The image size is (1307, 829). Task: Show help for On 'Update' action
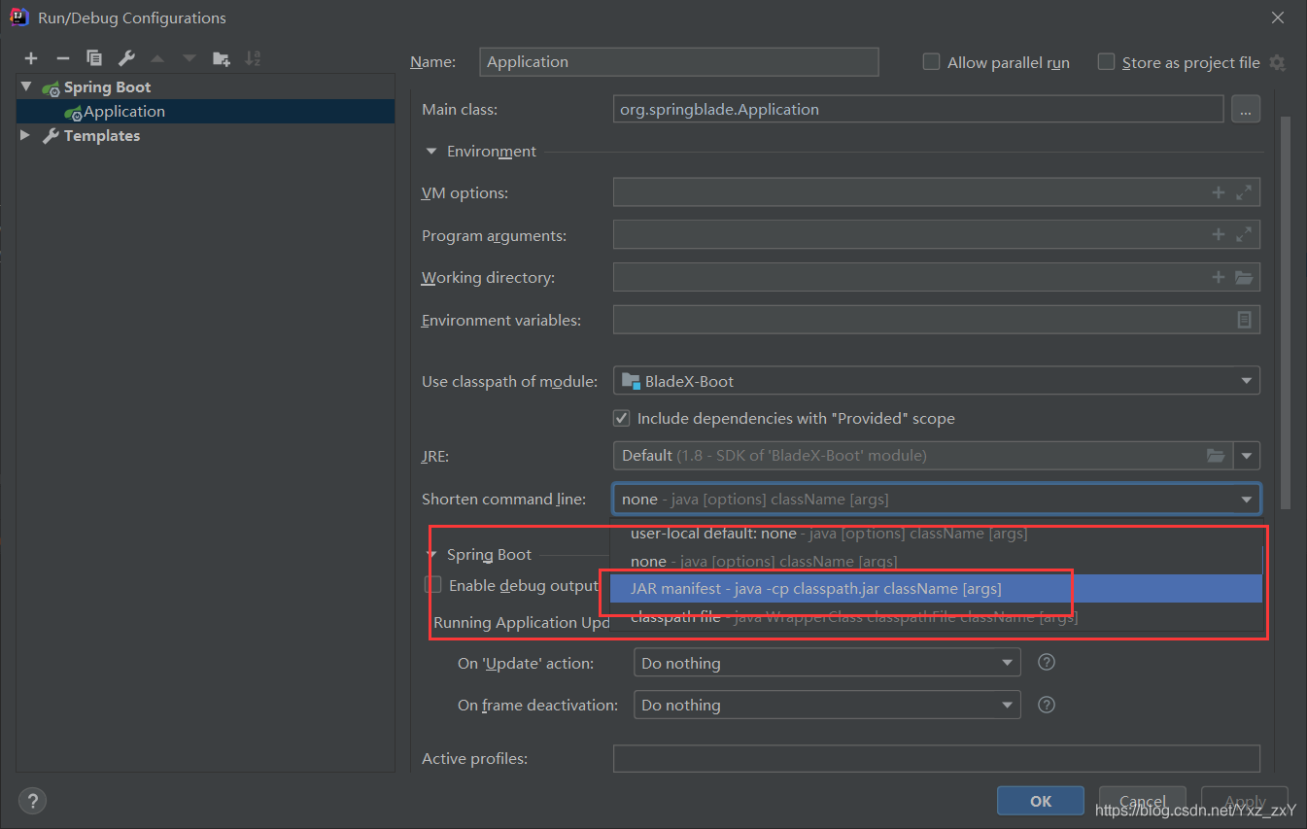tap(1047, 663)
